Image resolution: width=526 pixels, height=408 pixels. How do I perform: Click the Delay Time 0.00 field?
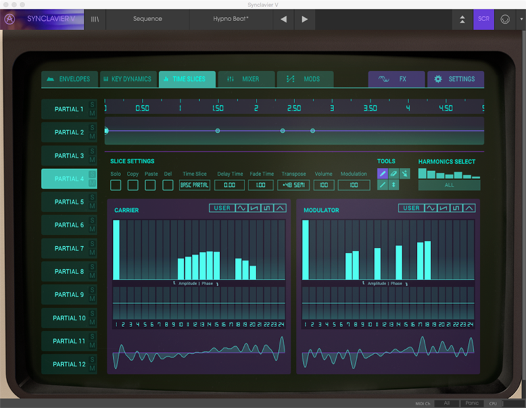coord(229,185)
